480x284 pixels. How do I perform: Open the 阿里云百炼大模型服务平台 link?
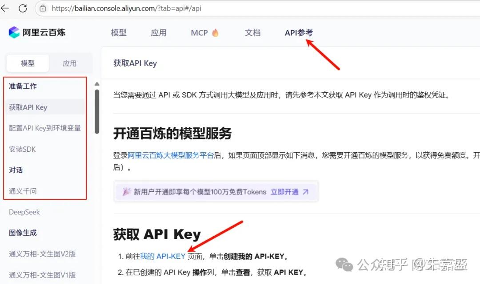click(x=171, y=155)
